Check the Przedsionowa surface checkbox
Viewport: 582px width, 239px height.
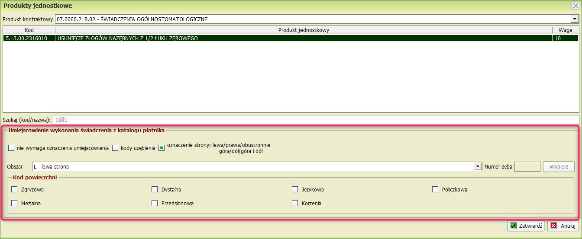155,203
